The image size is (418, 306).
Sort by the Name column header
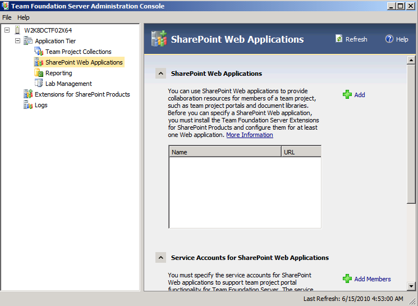pos(225,152)
